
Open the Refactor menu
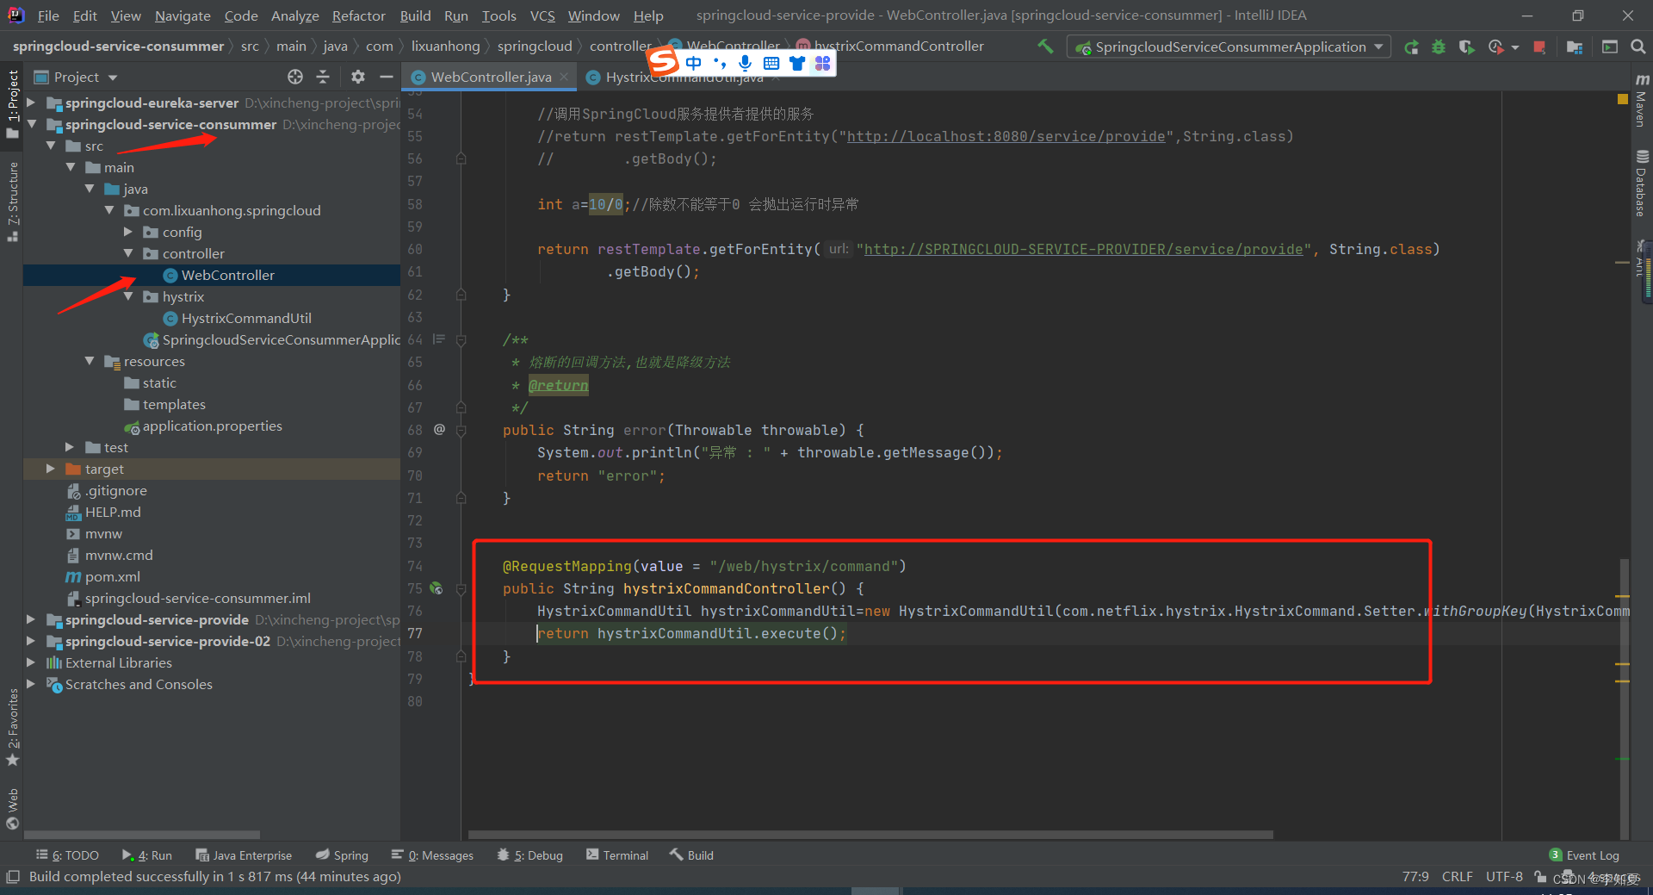click(x=358, y=16)
